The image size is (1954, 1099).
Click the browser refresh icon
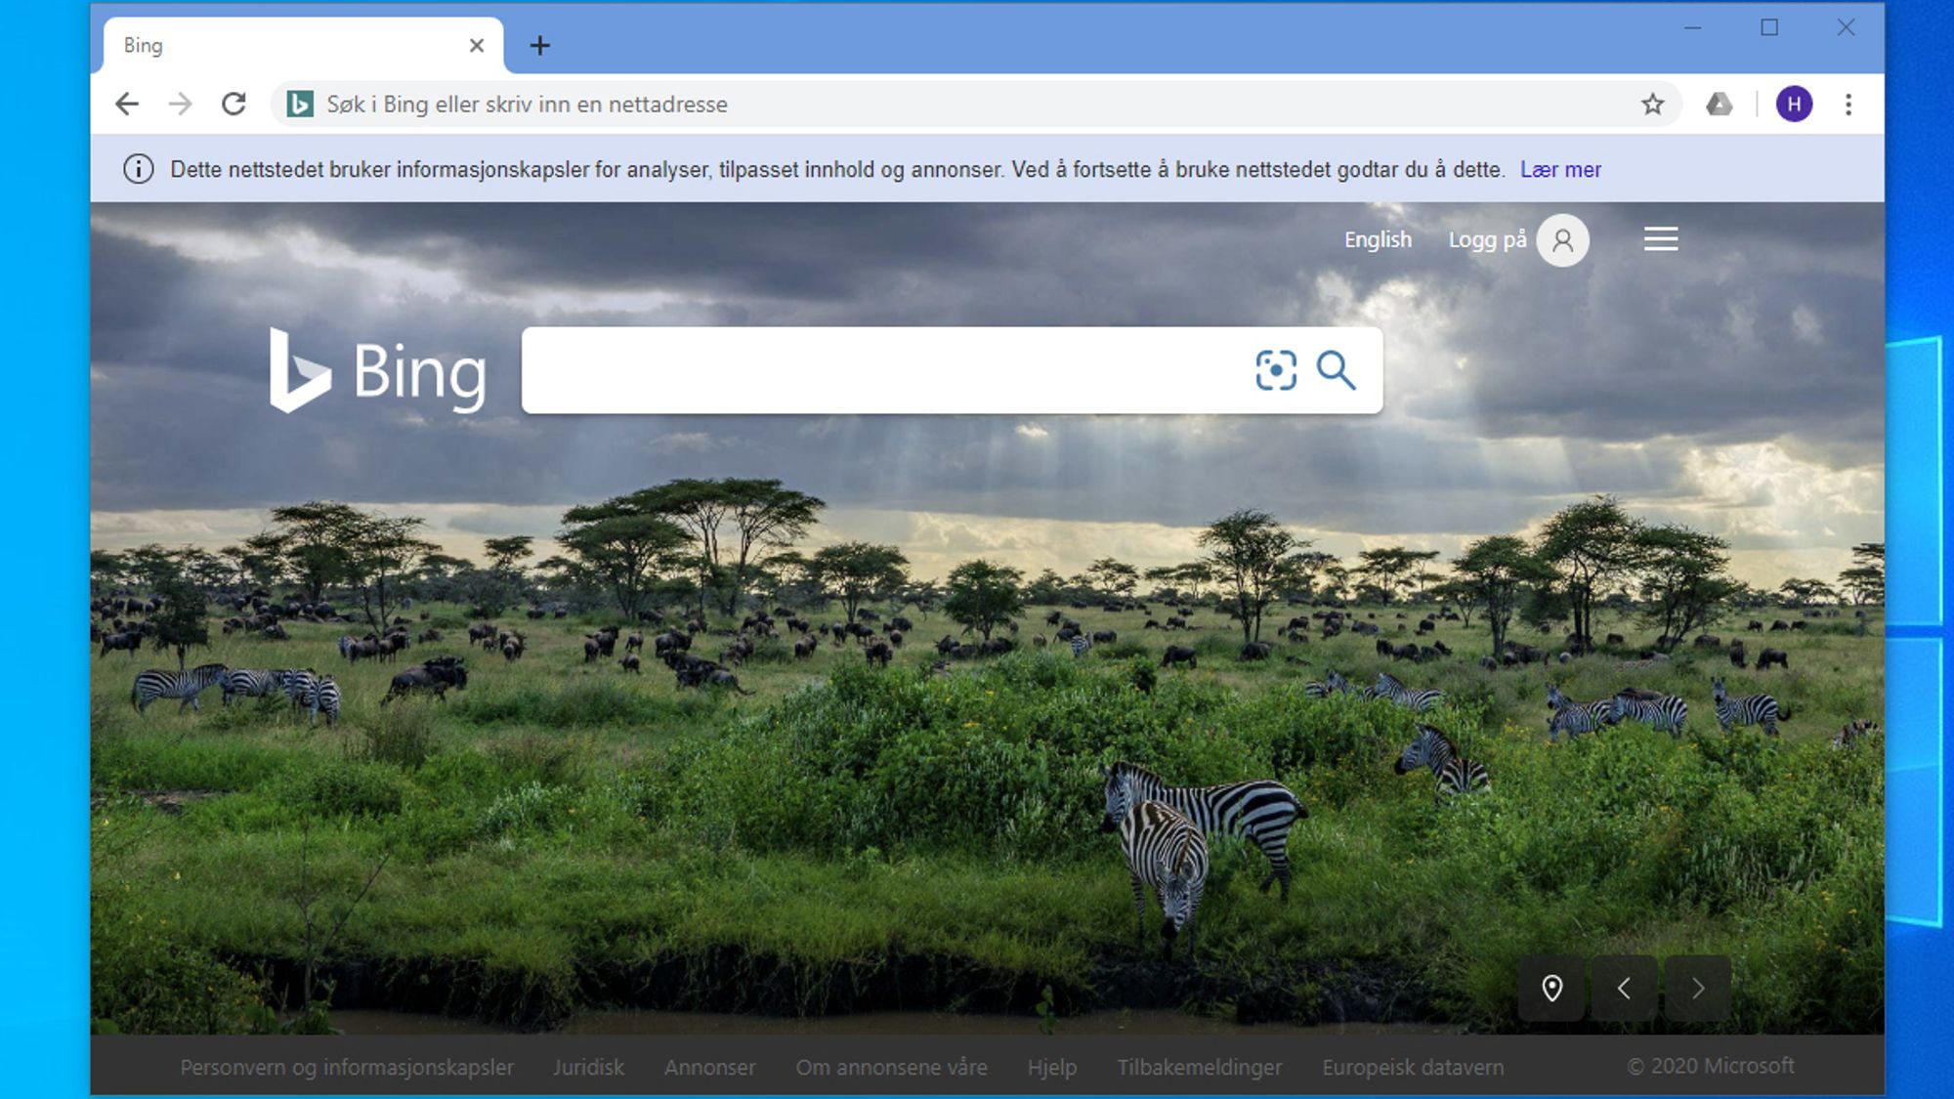pos(233,104)
